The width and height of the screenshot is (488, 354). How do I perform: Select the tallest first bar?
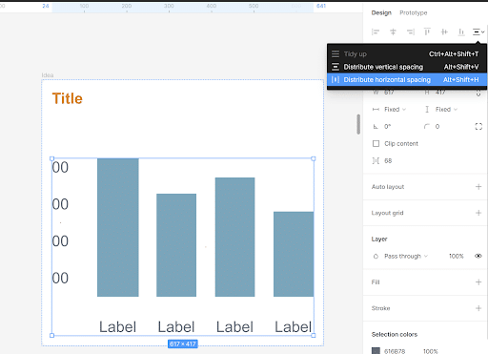(118, 227)
